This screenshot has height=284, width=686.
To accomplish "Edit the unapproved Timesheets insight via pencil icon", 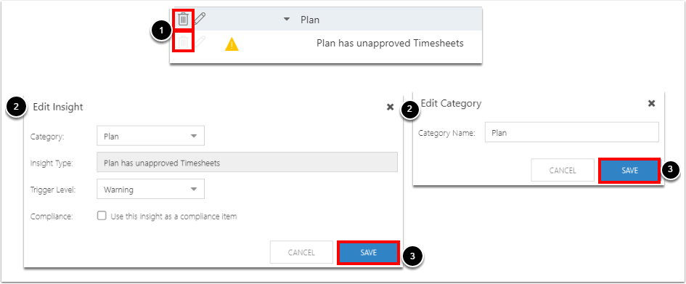I will coord(200,42).
